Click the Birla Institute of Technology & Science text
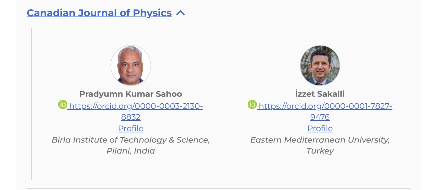The width and height of the screenshot is (426, 190). point(130,140)
